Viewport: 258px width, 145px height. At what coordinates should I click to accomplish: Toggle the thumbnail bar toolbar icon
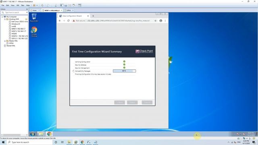click(66, 5)
